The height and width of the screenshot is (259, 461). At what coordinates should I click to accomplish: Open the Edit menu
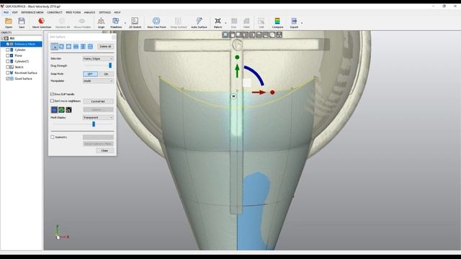(x=14, y=12)
